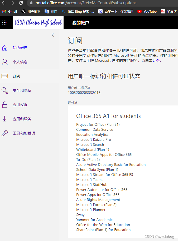Viewport: 178px width, 241px height.
Task: Click the 我的帐户 header title
Action: click(80, 23)
